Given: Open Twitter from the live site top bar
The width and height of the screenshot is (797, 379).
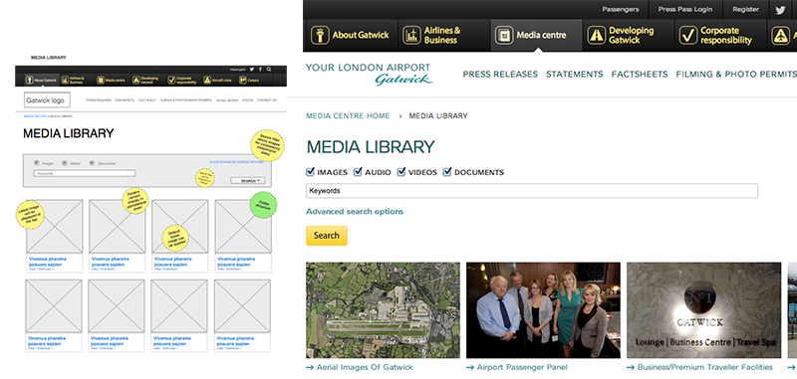Looking at the screenshot, I should tap(781, 10).
